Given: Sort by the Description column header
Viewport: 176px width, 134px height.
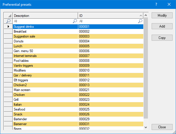Looking at the screenshot, I should (x=45, y=16).
